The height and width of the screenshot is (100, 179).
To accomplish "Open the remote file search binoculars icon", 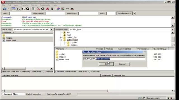I will 72,9.
